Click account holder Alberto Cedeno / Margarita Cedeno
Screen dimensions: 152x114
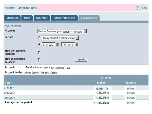pos(41,73)
